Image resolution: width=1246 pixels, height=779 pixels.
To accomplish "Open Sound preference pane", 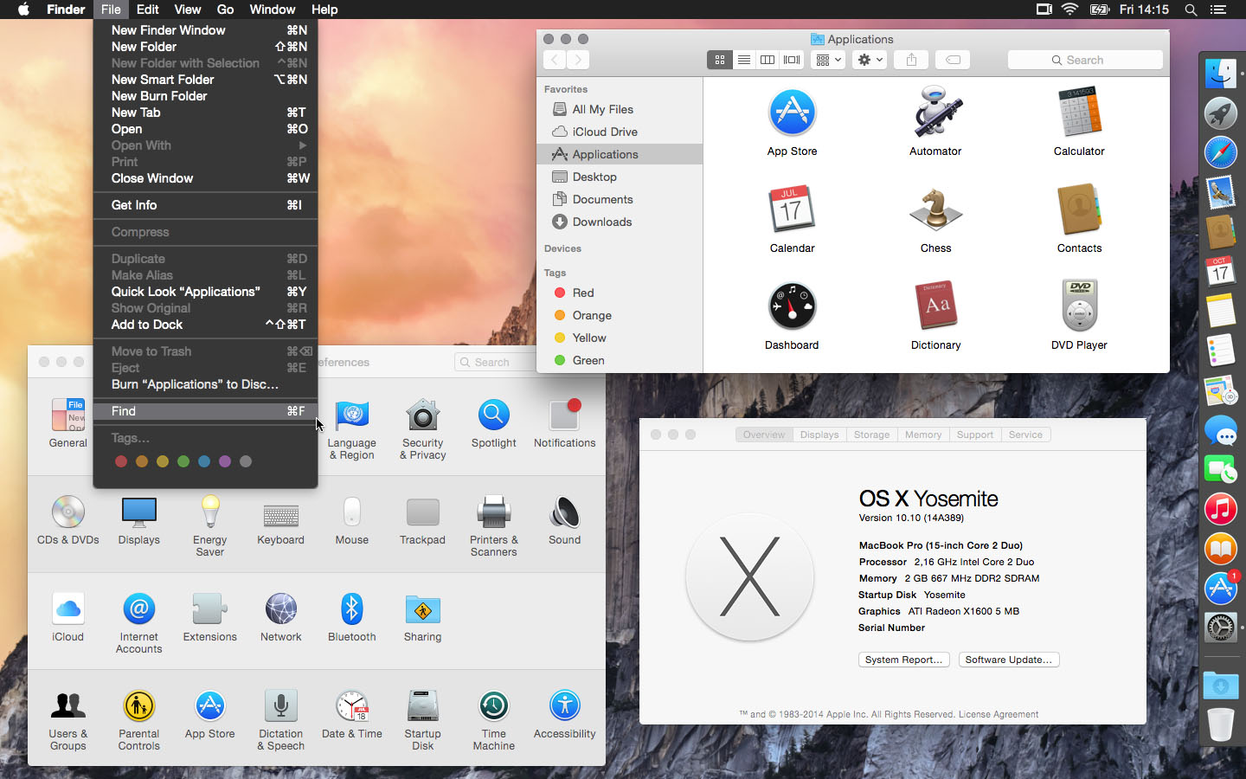I will click(564, 512).
